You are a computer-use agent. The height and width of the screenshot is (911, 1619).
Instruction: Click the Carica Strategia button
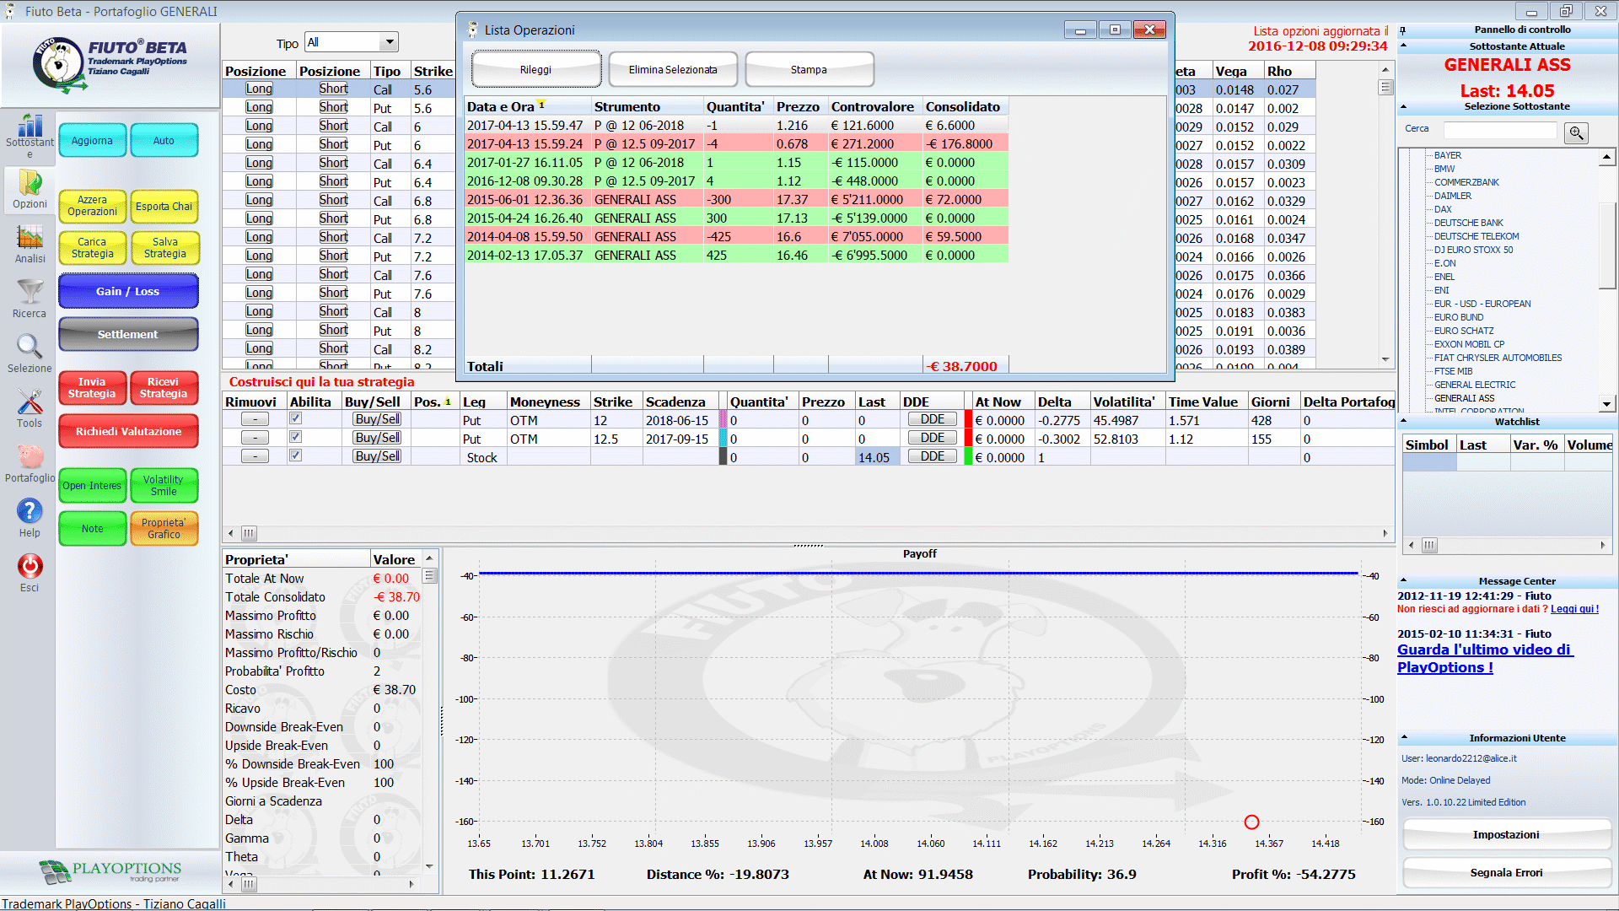tap(92, 247)
